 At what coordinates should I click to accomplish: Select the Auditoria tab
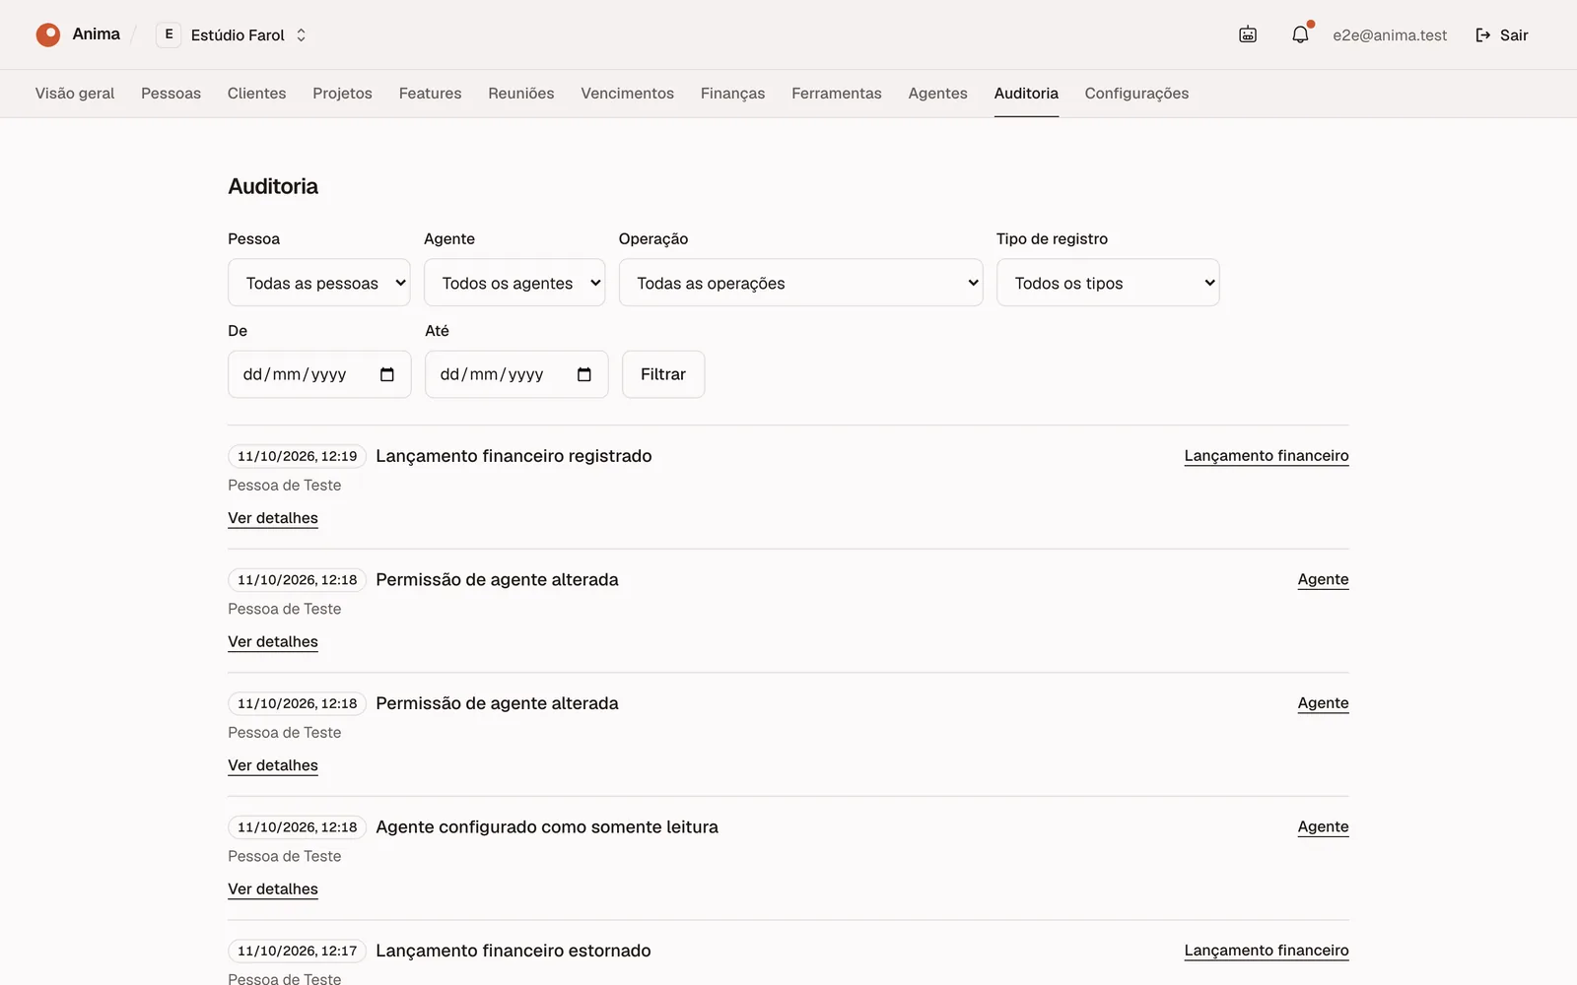click(x=1026, y=94)
